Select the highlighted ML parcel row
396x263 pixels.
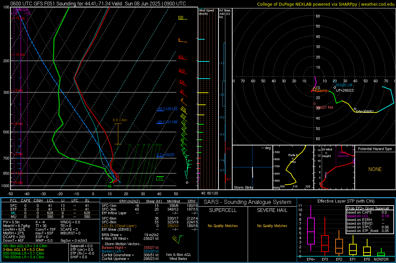pos(51,213)
